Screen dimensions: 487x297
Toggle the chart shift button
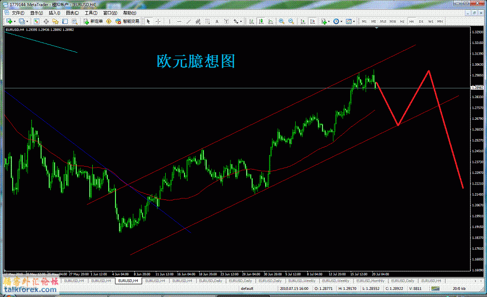coord(312,21)
